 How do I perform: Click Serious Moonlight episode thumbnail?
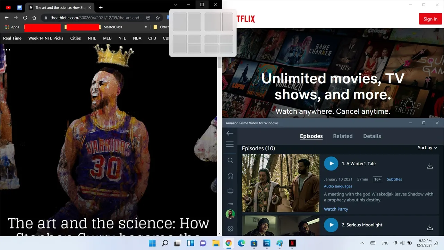pyautogui.click(x=281, y=226)
